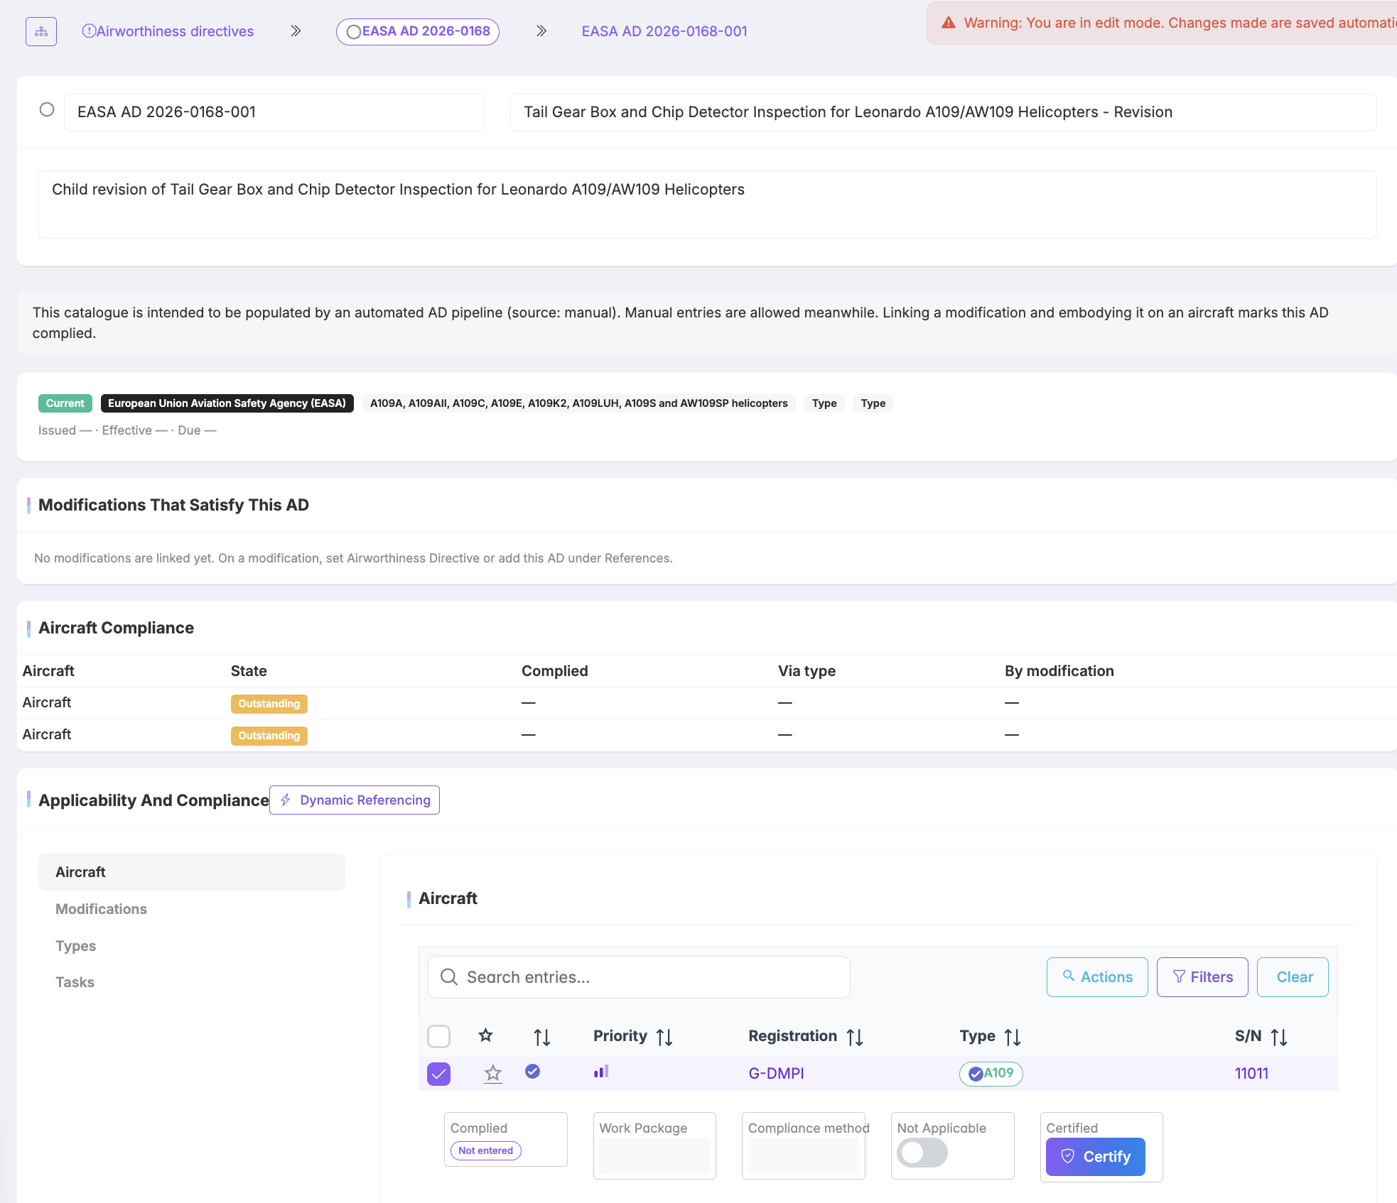Switch to the Tasks side tab
The image size is (1397, 1203).
click(x=75, y=982)
